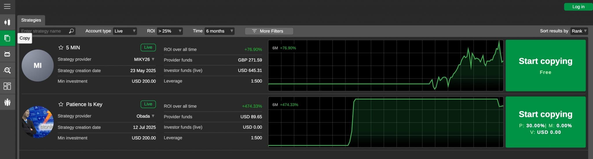Select the Copy sidebar icon
The height and width of the screenshot is (159, 593).
point(7,38)
